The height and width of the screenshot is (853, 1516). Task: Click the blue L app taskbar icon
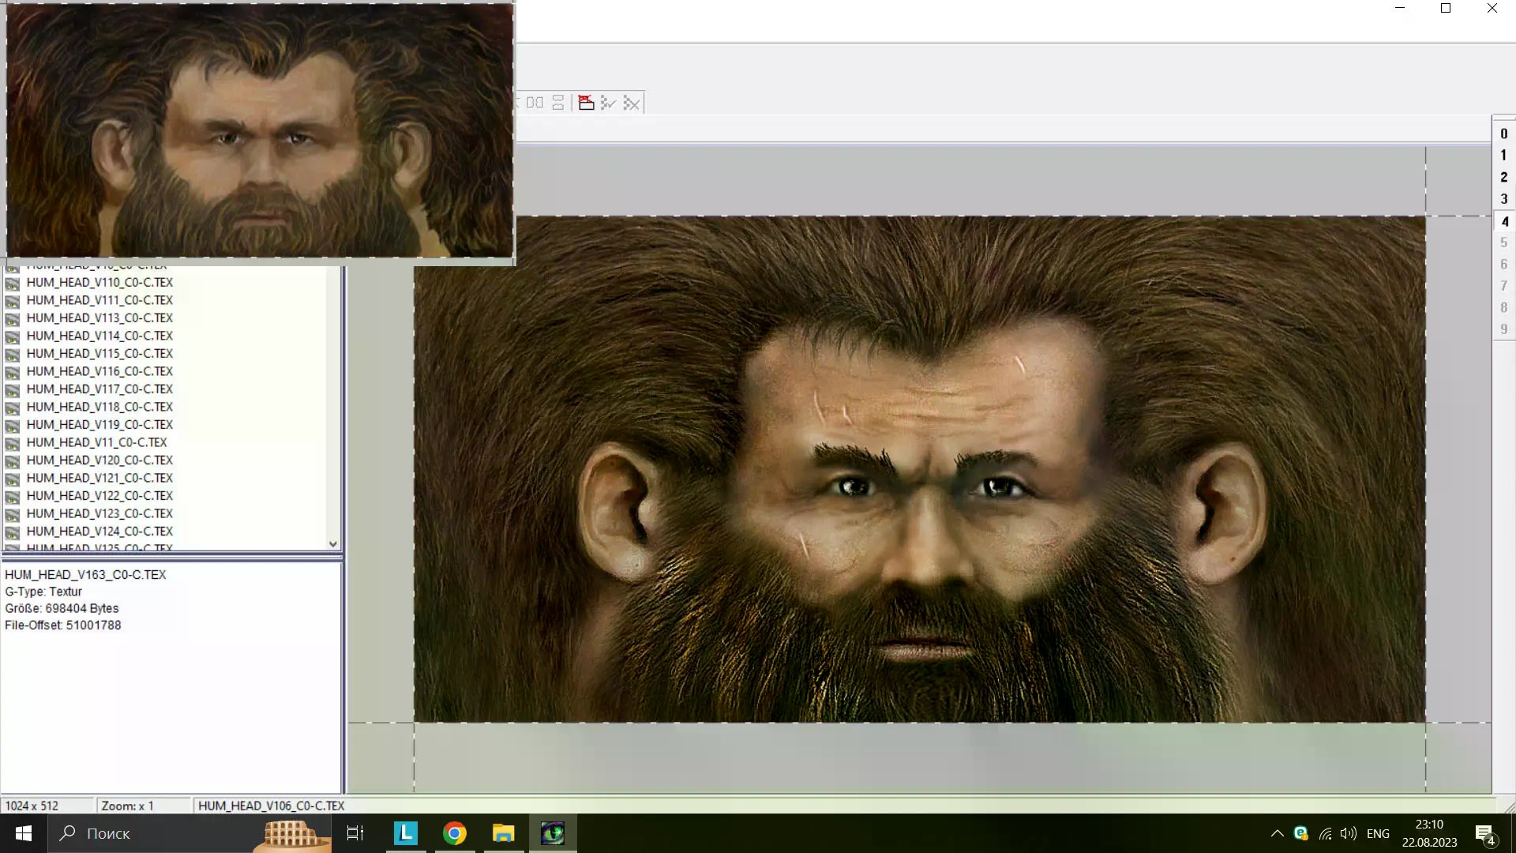point(405,833)
